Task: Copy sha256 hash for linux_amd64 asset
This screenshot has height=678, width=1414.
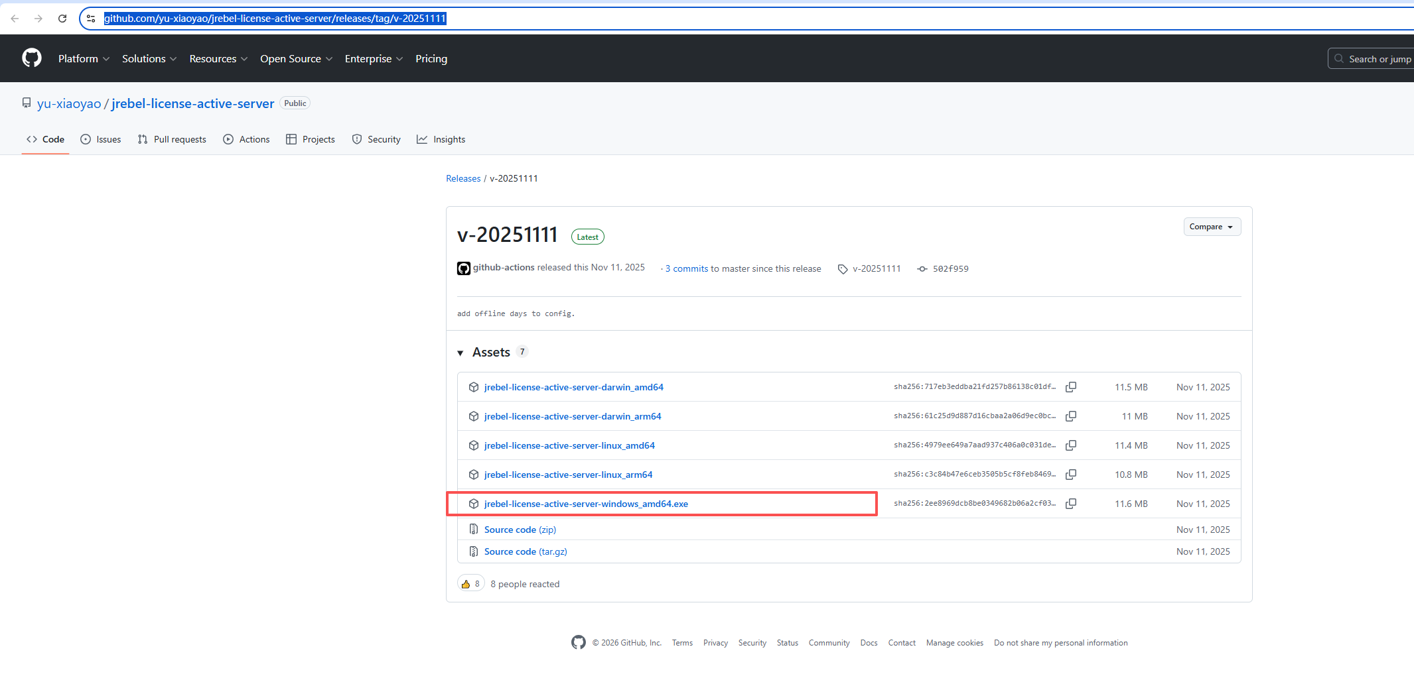Action: [1071, 445]
